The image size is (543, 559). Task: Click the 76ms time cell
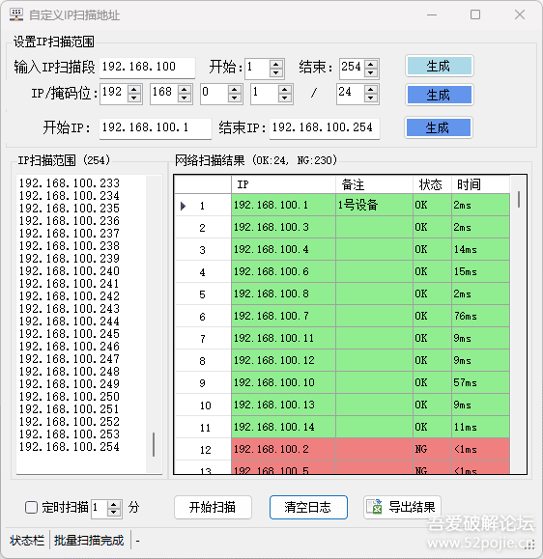[x=480, y=316]
